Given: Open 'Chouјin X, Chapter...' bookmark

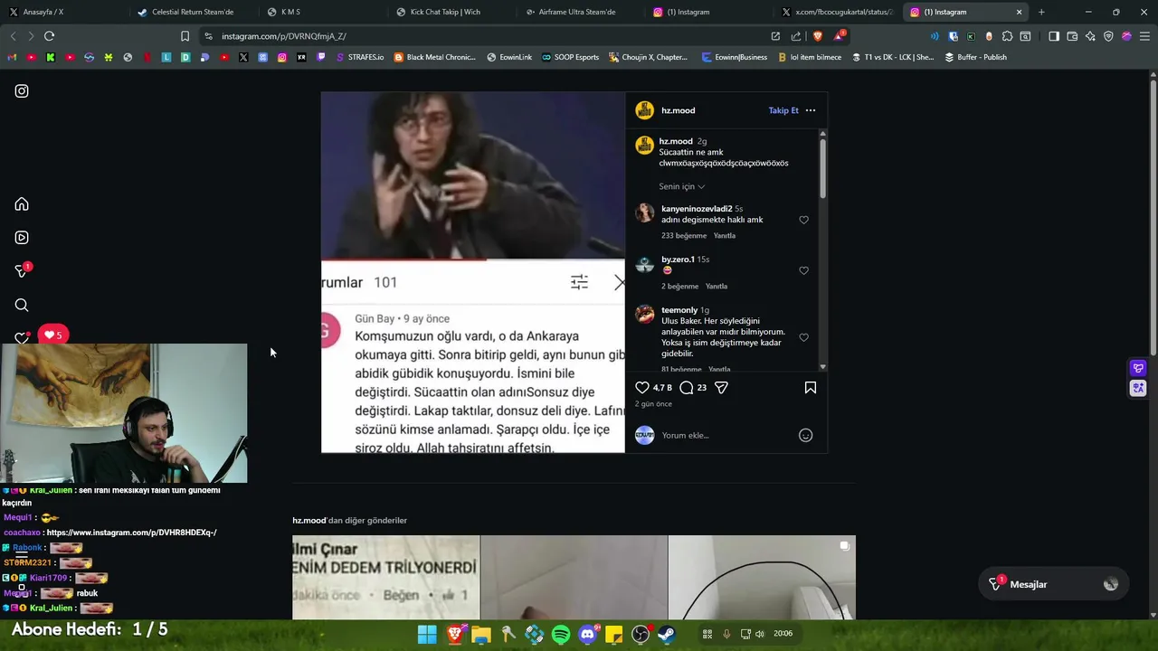Looking at the screenshot, I should (x=649, y=57).
